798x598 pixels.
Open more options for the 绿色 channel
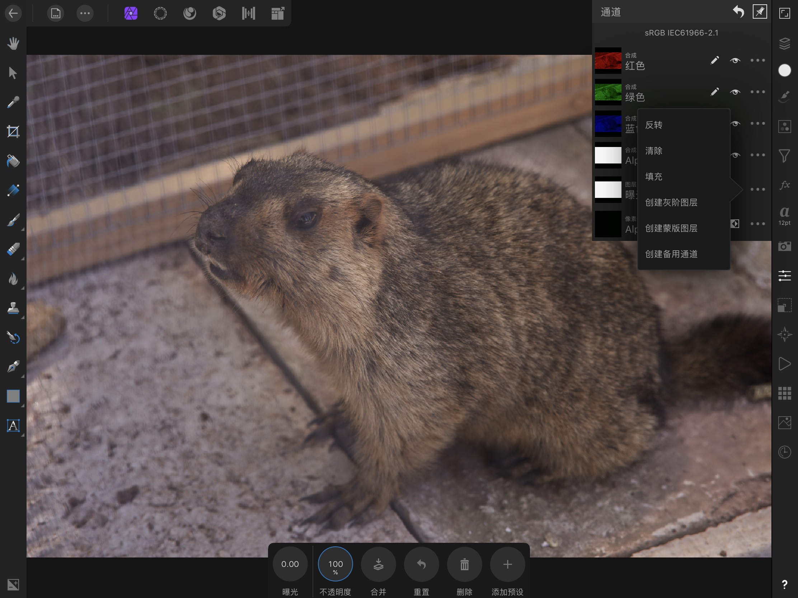(757, 92)
